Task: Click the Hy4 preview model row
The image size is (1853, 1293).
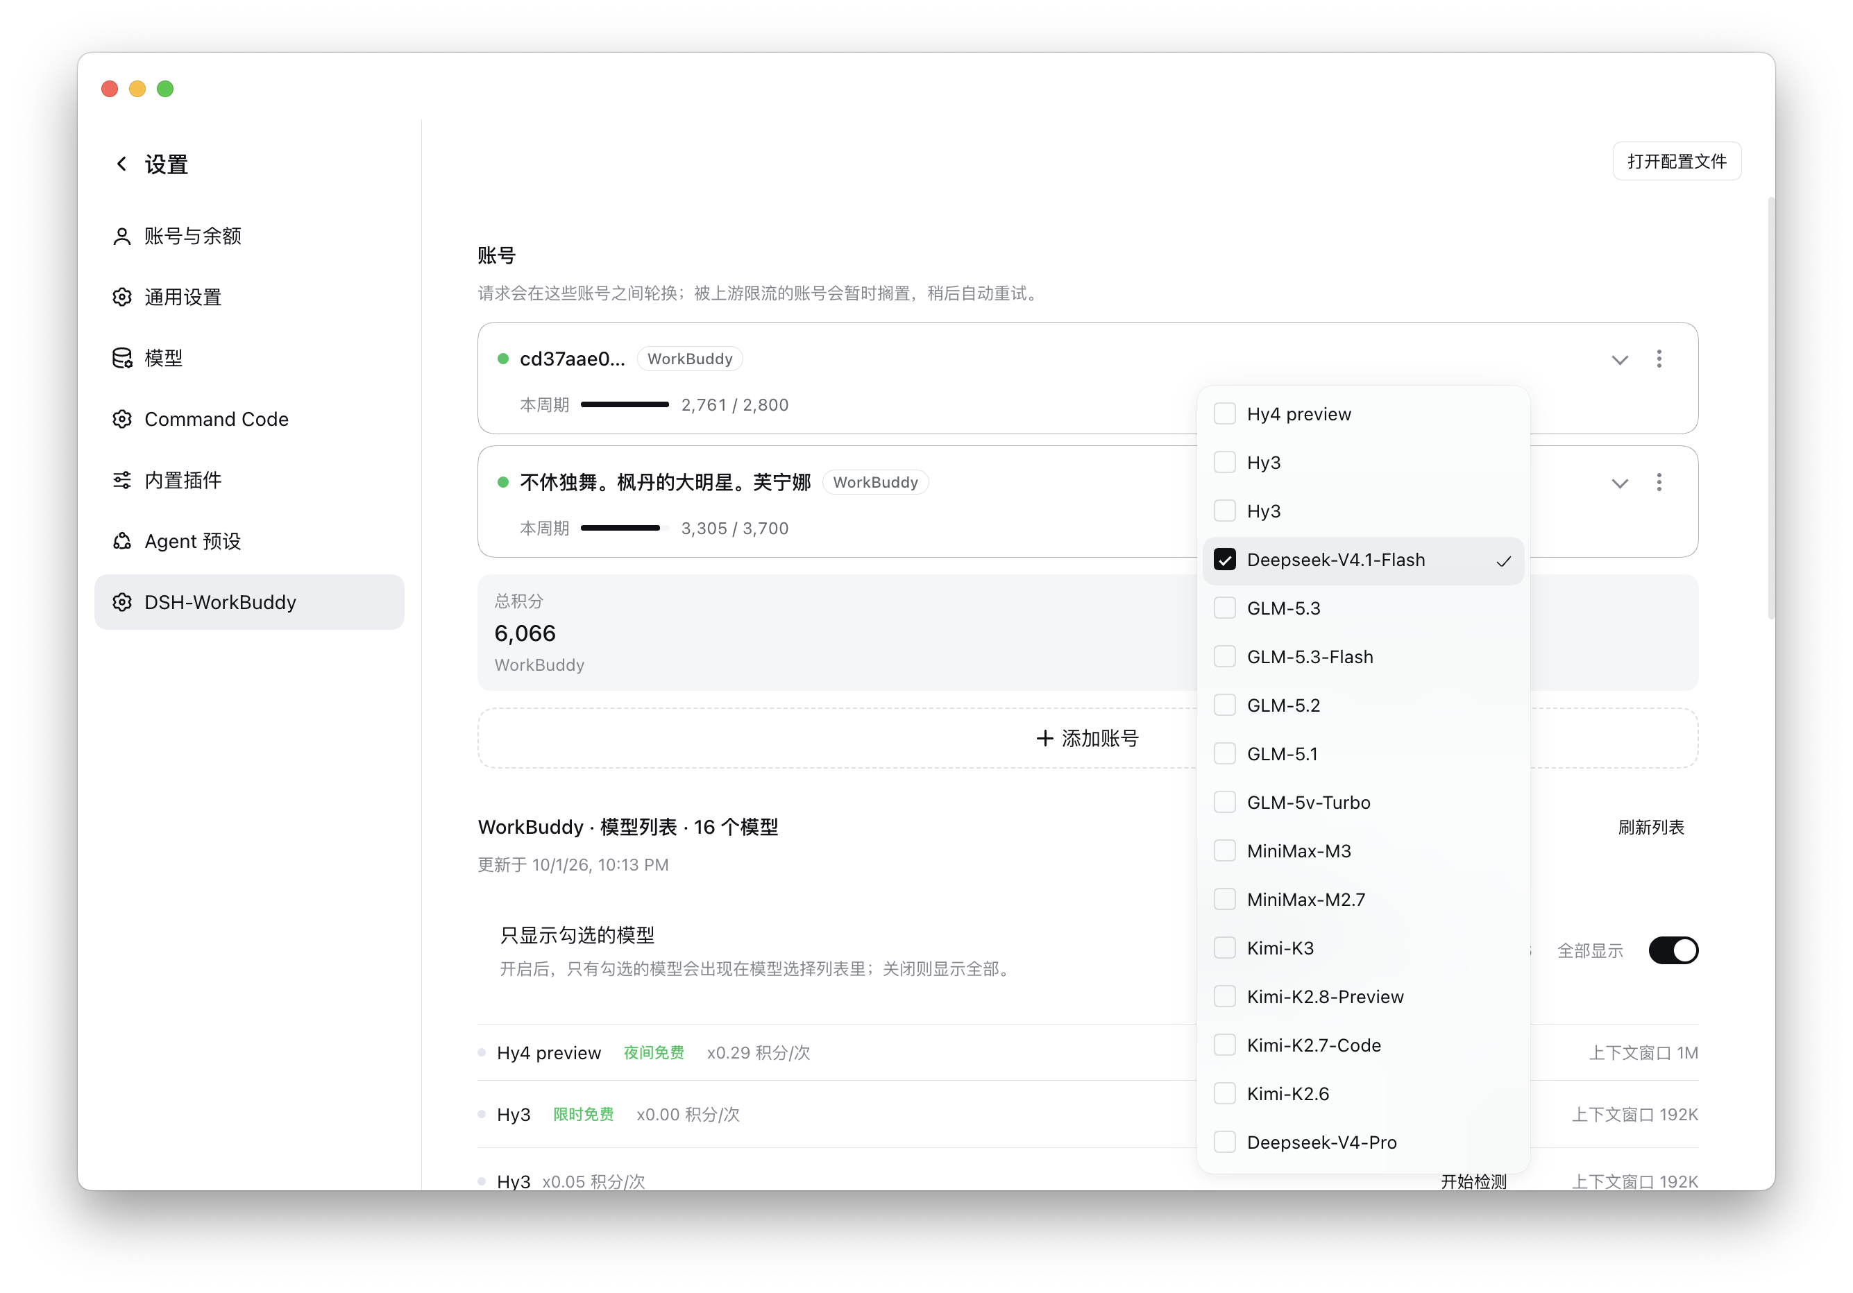Action: coord(1088,1052)
